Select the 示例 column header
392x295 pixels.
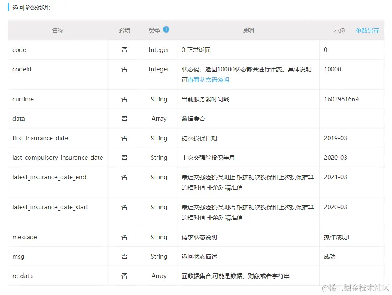[x=340, y=30]
